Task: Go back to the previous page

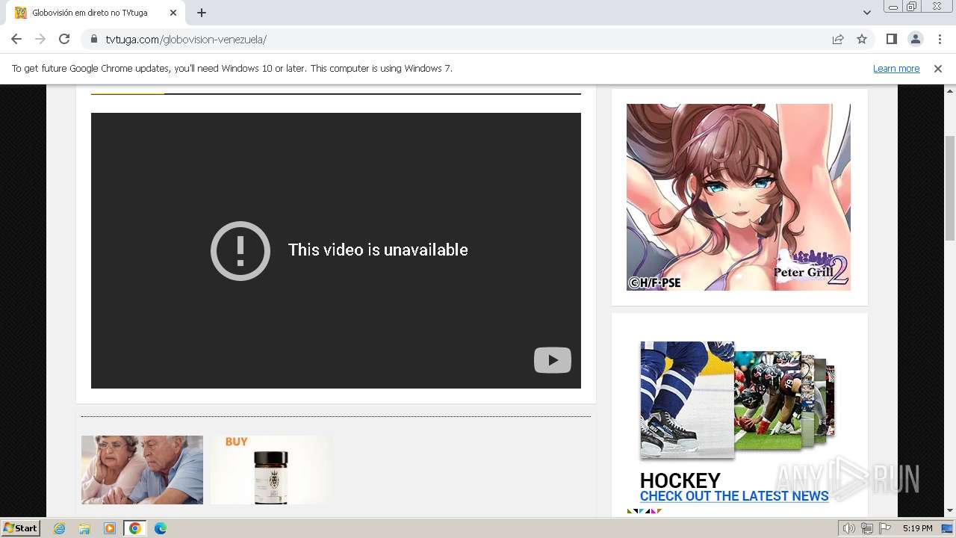Action: tap(16, 40)
